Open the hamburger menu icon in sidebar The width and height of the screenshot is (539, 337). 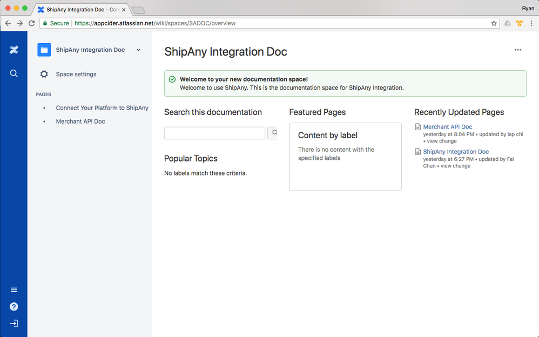click(x=14, y=290)
